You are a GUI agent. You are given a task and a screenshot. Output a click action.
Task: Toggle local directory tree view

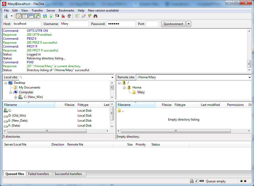(25, 16)
